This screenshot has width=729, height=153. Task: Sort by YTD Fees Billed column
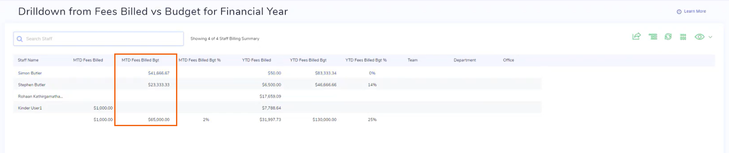(x=256, y=60)
